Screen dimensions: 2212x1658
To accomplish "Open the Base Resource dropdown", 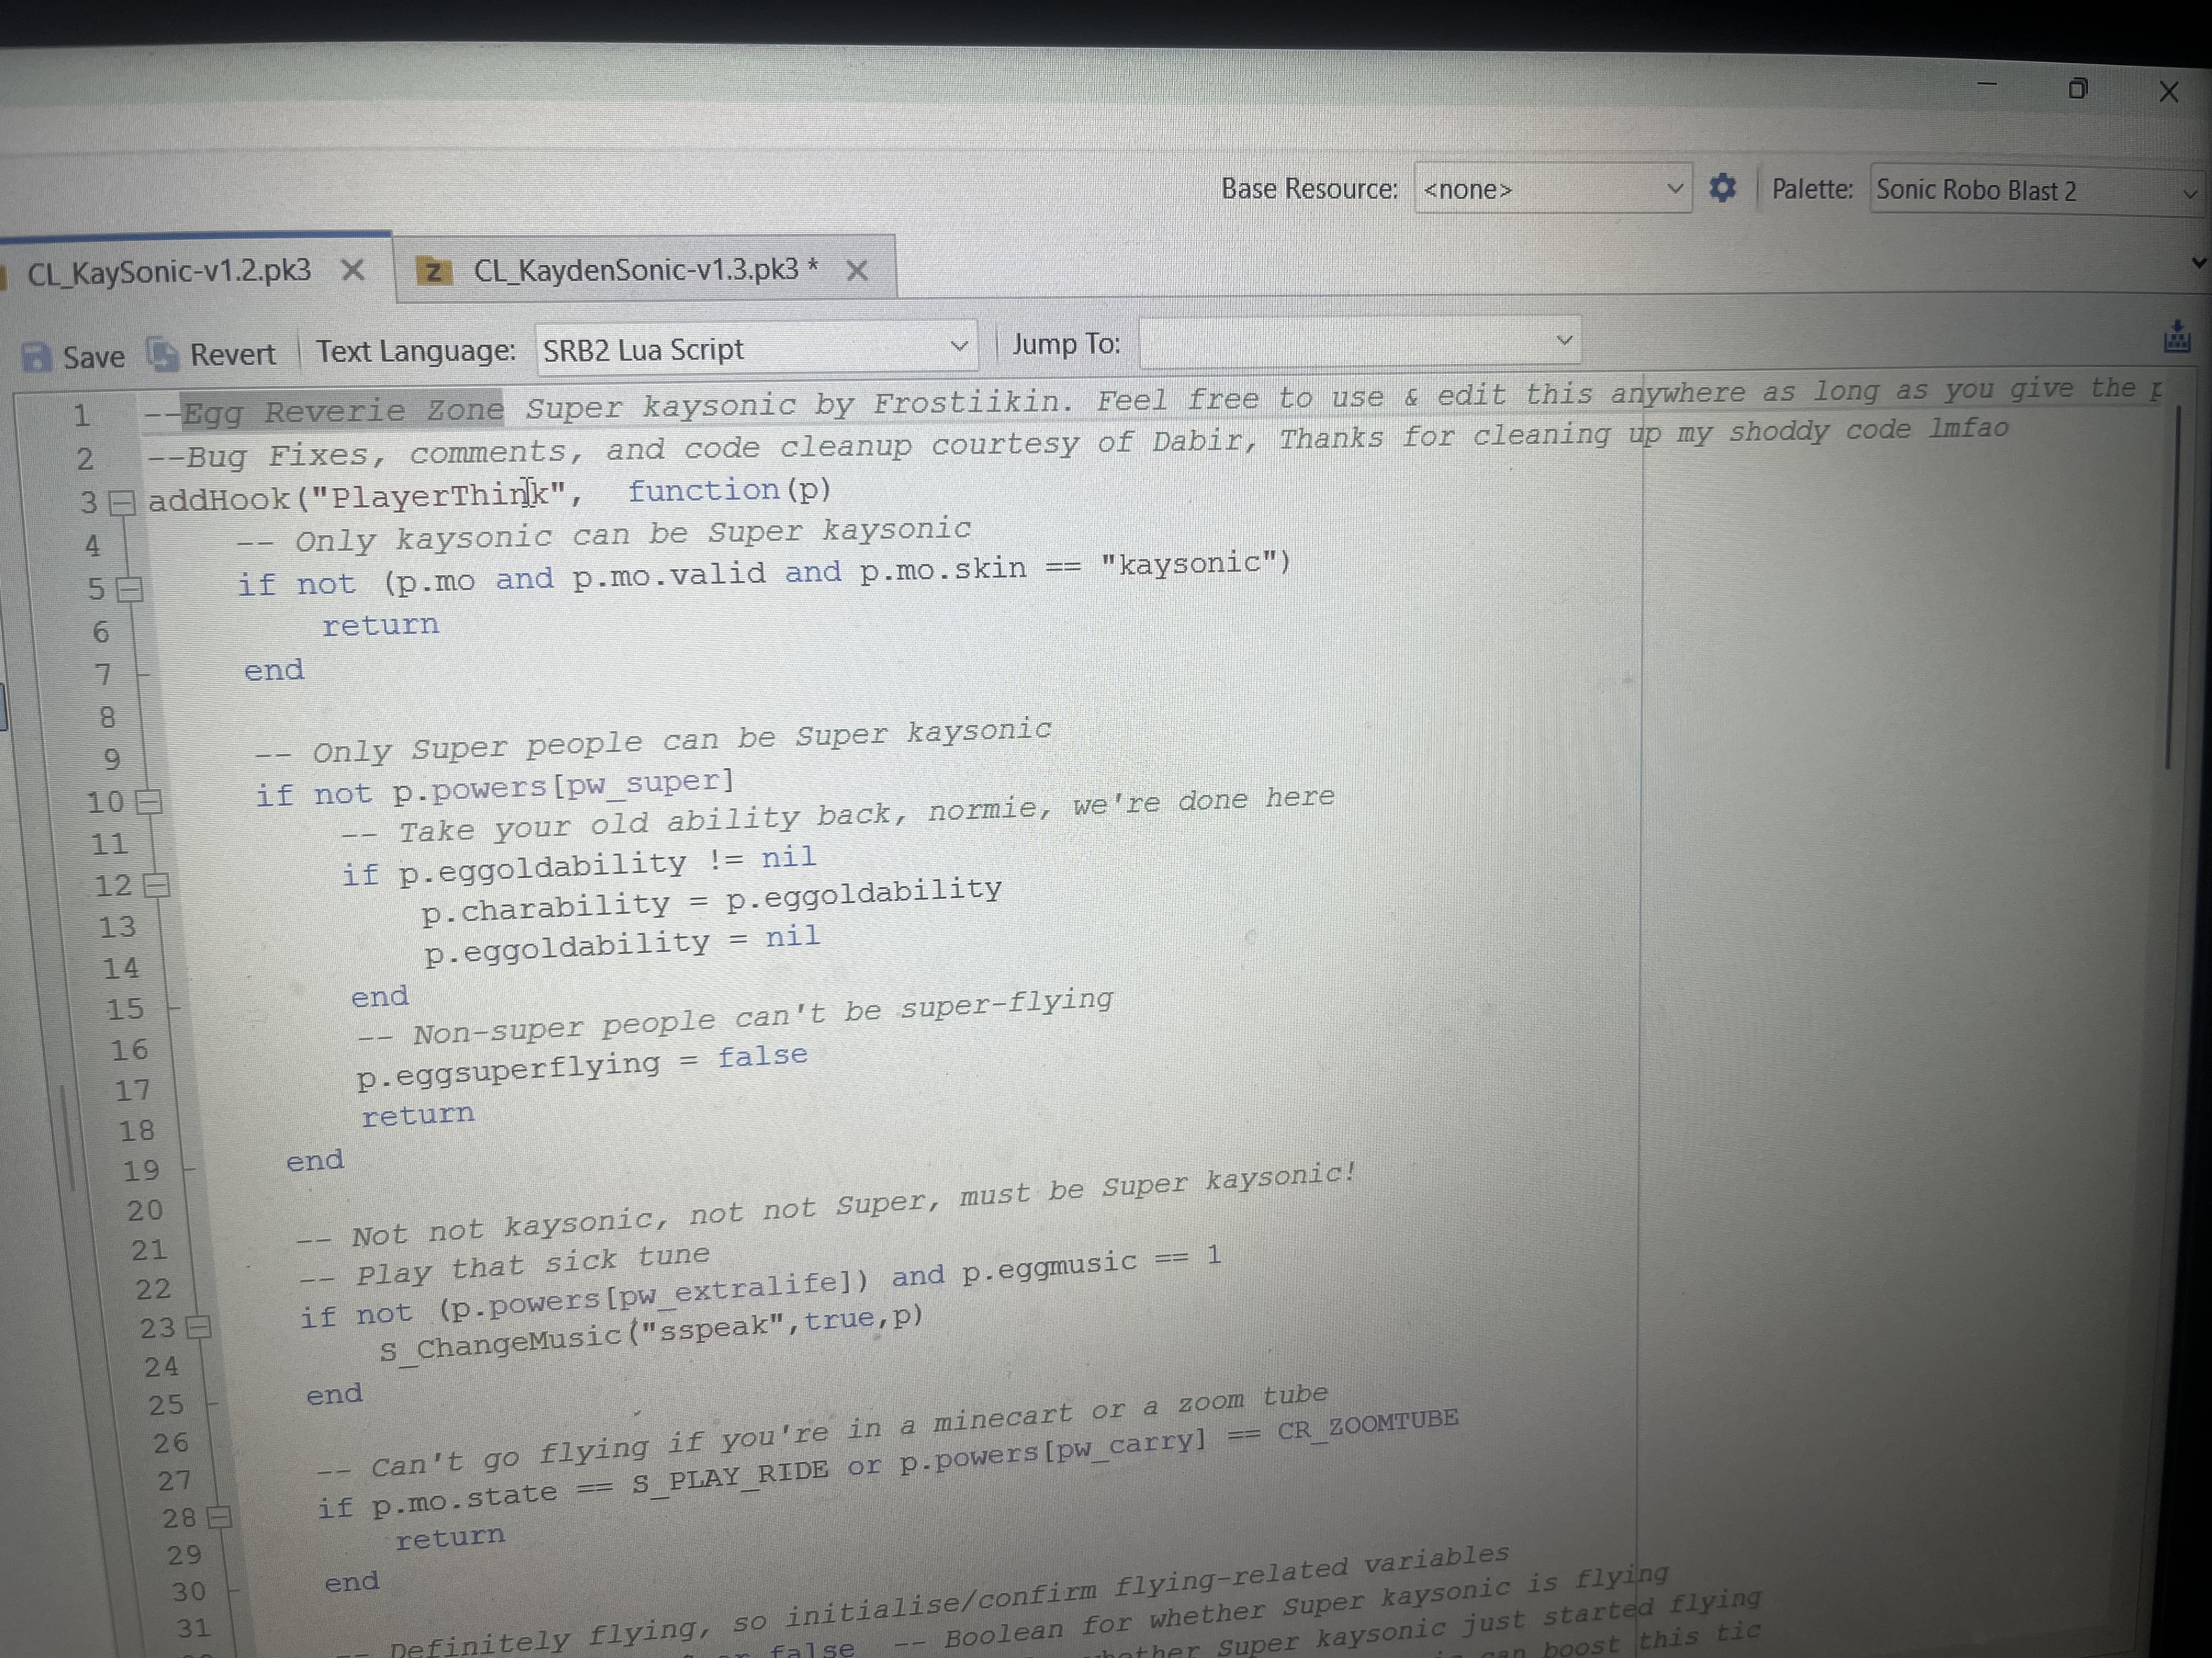I will click(x=1553, y=188).
